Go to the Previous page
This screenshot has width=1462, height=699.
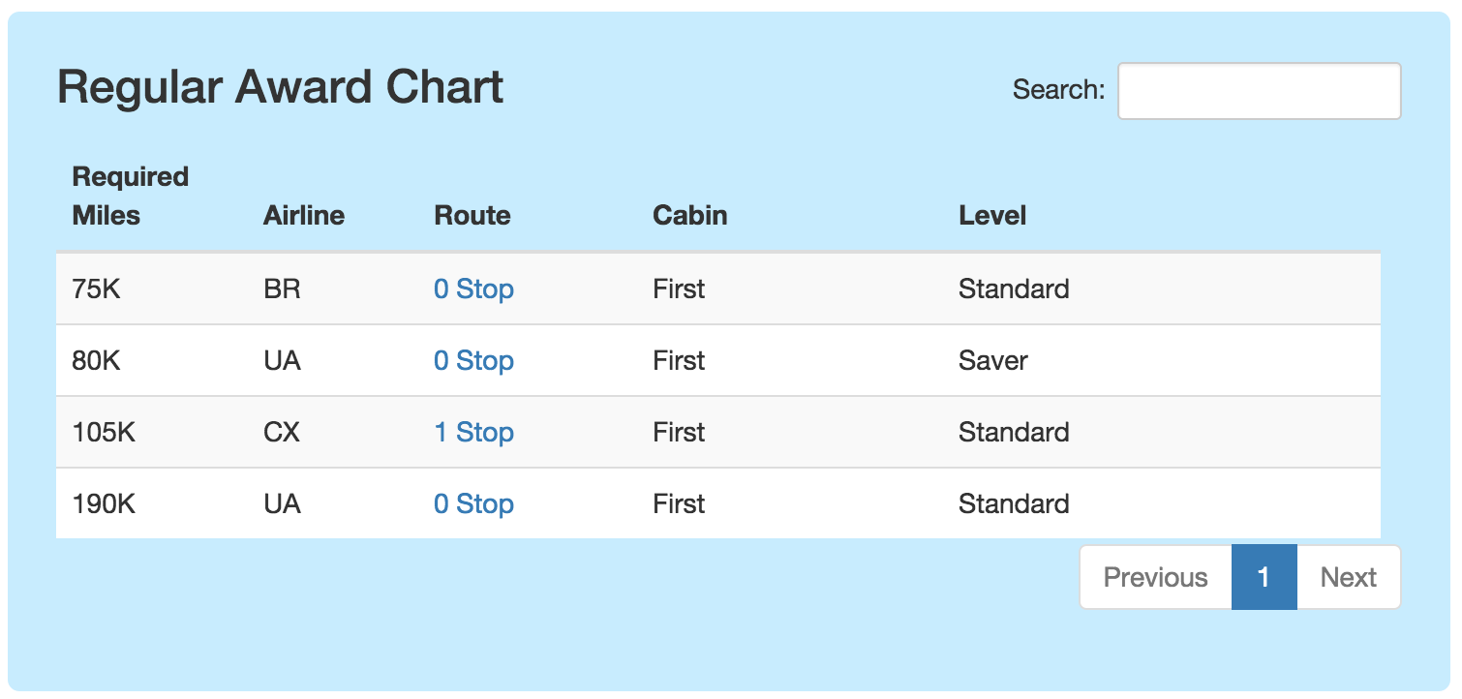click(x=1155, y=577)
